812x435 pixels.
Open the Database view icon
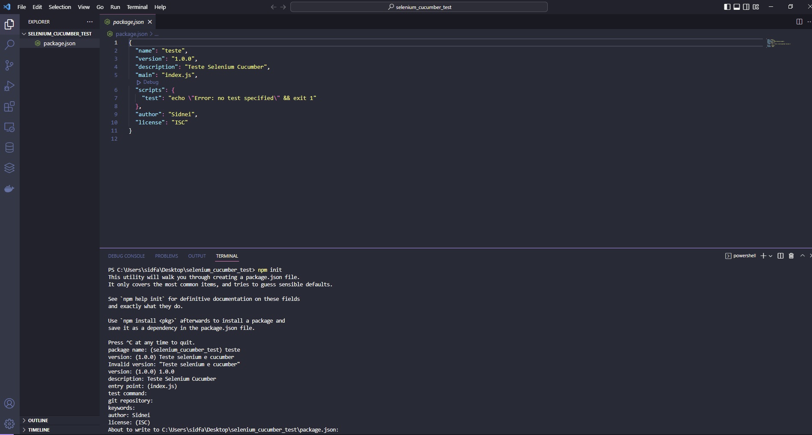tap(9, 147)
